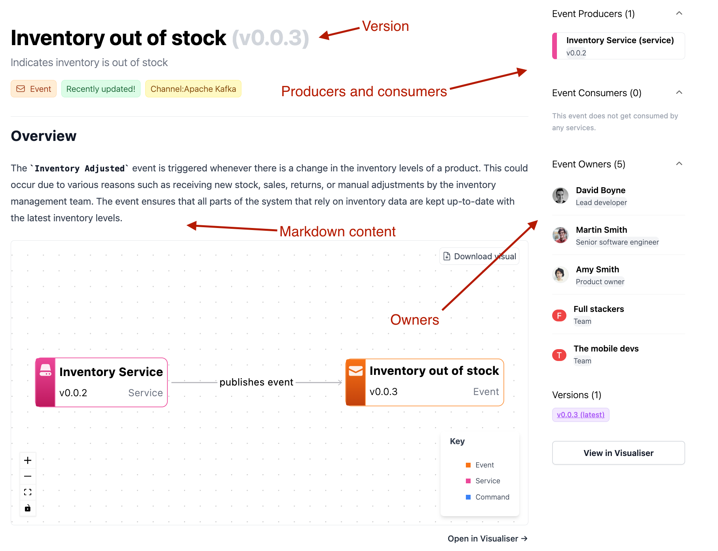718x551 pixels.
Task: Download the visual diagram
Action: click(x=479, y=256)
